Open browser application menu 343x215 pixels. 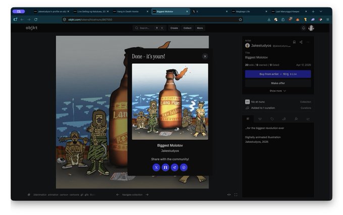328,20
